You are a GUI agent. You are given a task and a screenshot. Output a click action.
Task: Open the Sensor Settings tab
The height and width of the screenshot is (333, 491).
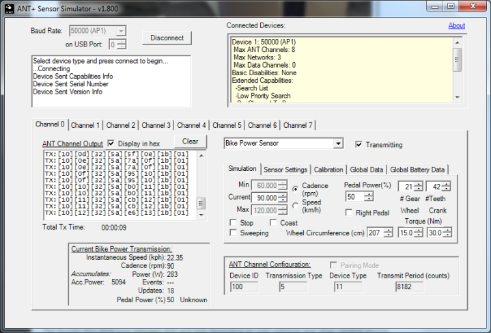(285, 170)
